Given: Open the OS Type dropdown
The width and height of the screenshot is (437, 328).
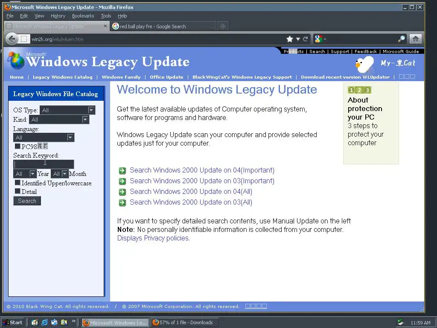Looking at the screenshot, I should click(x=67, y=110).
